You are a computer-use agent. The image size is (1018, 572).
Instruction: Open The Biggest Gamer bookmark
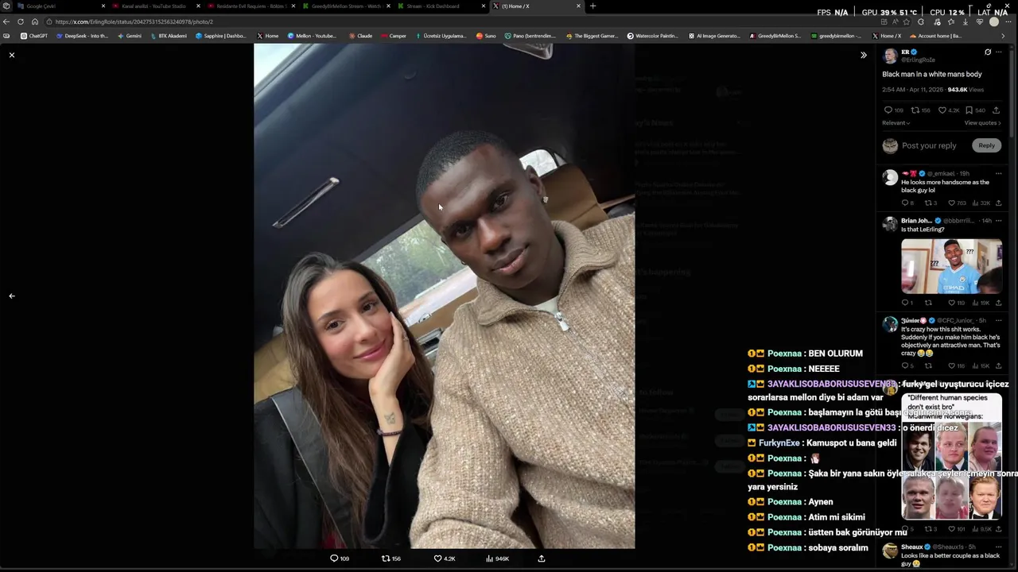click(x=592, y=36)
